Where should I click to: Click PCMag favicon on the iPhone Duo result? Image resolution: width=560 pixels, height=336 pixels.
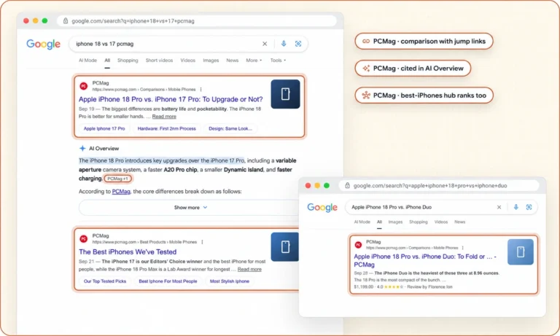coord(358,245)
